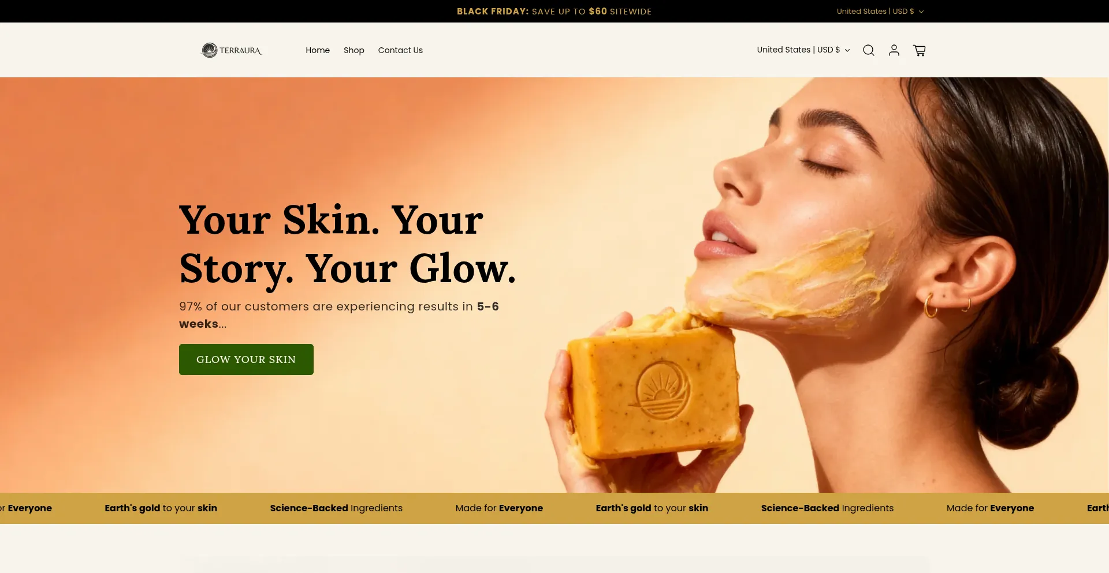Click the woman's face in hero banner

809,202
